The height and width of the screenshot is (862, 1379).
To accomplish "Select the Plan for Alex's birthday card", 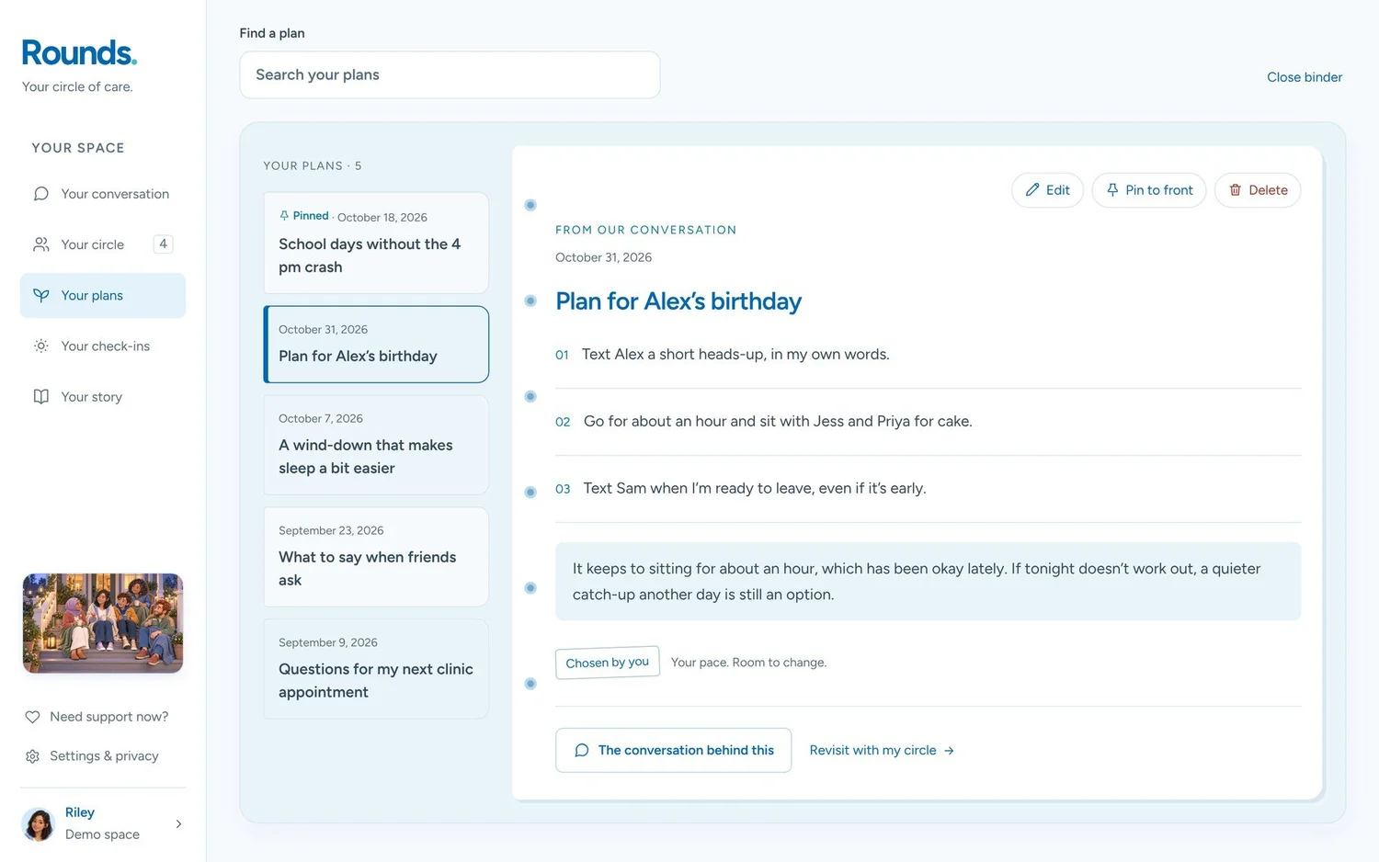I will click(x=376, y=345).
